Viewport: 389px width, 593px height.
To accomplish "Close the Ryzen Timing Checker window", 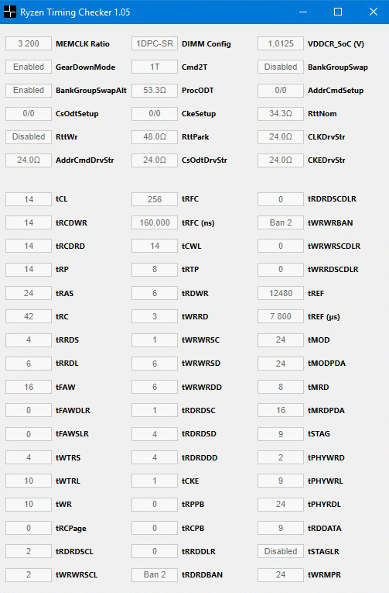I will pos(374,12).
